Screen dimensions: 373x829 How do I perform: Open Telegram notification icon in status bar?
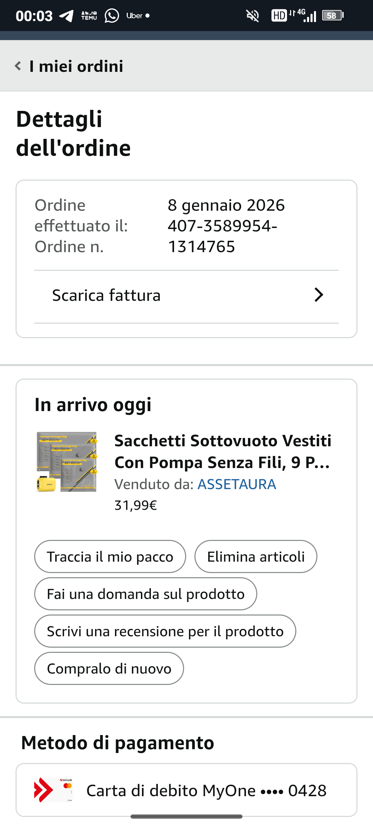tap(66, 16)
